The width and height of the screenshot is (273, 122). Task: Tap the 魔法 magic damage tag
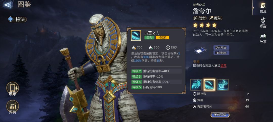(215, 18)
